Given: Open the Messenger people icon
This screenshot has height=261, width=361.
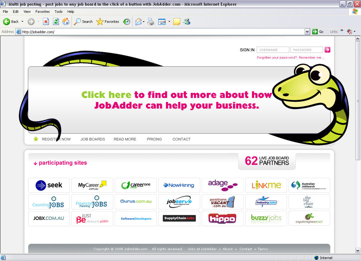Looking at the screenshot, I should click(187, 22).
